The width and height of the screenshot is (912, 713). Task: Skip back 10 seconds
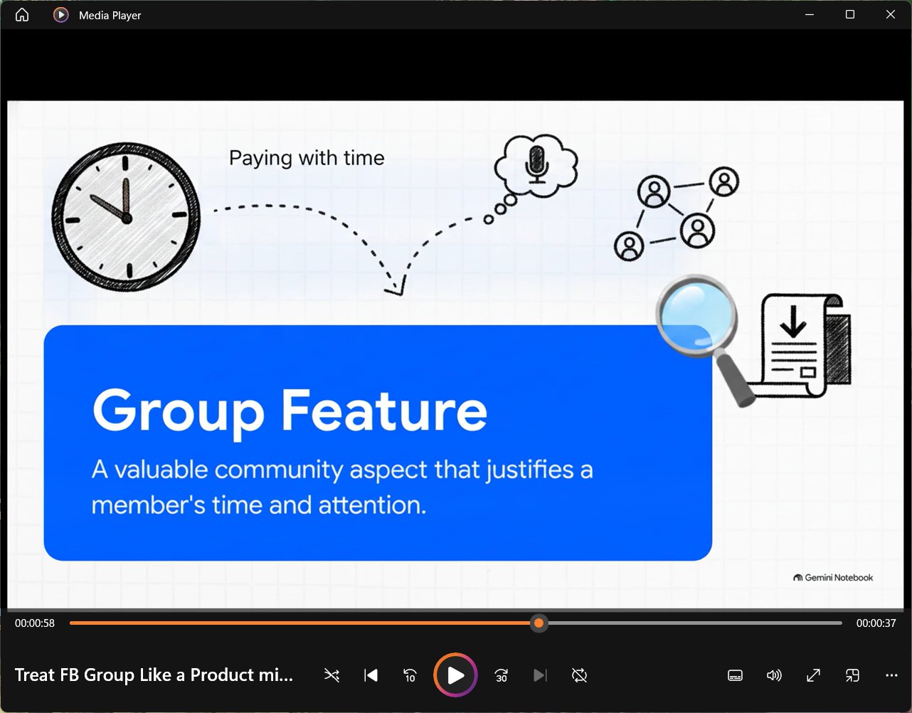[x=410, y=675]
